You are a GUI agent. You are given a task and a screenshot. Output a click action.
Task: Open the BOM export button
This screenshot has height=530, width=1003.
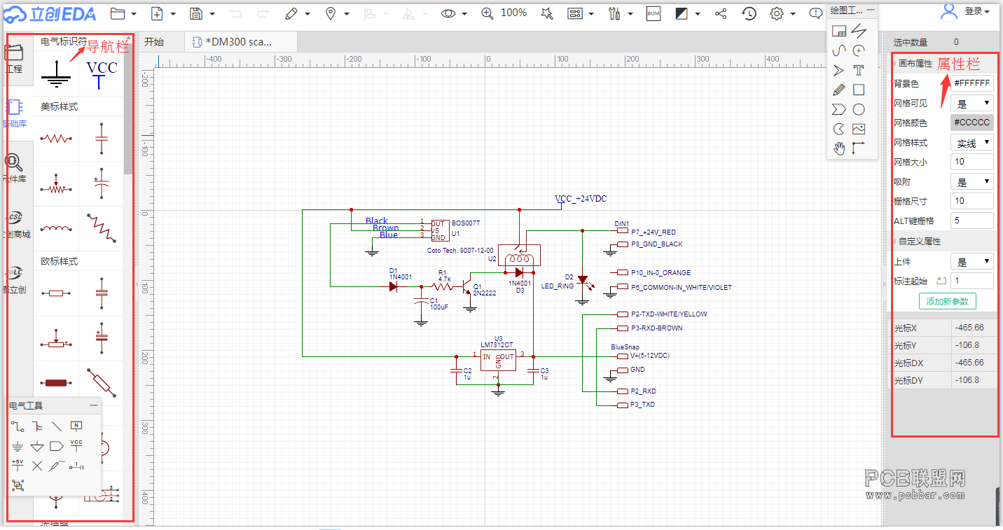click(653, 13)
